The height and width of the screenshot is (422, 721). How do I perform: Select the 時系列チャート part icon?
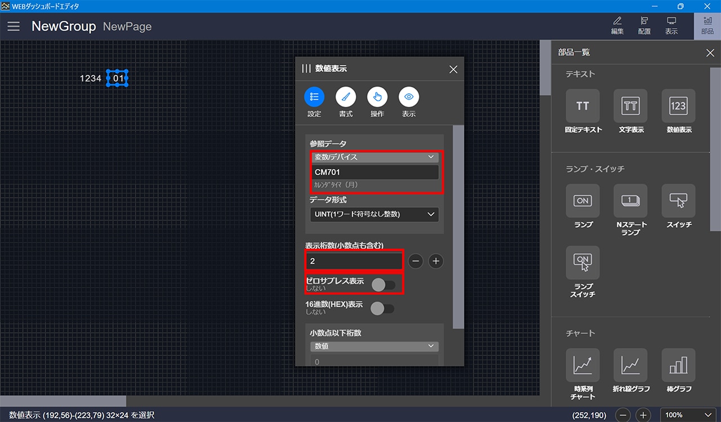coord(582,366)
